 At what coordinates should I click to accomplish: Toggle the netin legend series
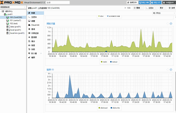point(104,62)
